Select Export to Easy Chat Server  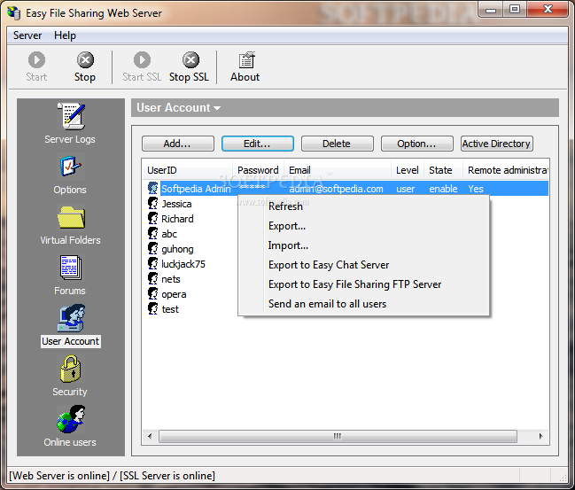click(x=363, y=265)
